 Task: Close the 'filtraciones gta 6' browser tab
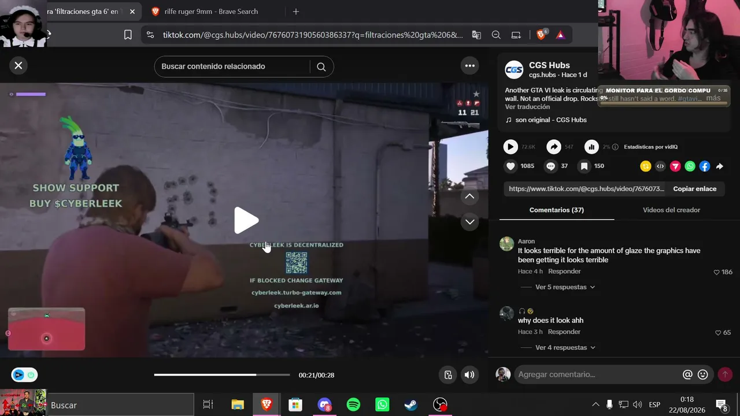click(x=132, y=12)
